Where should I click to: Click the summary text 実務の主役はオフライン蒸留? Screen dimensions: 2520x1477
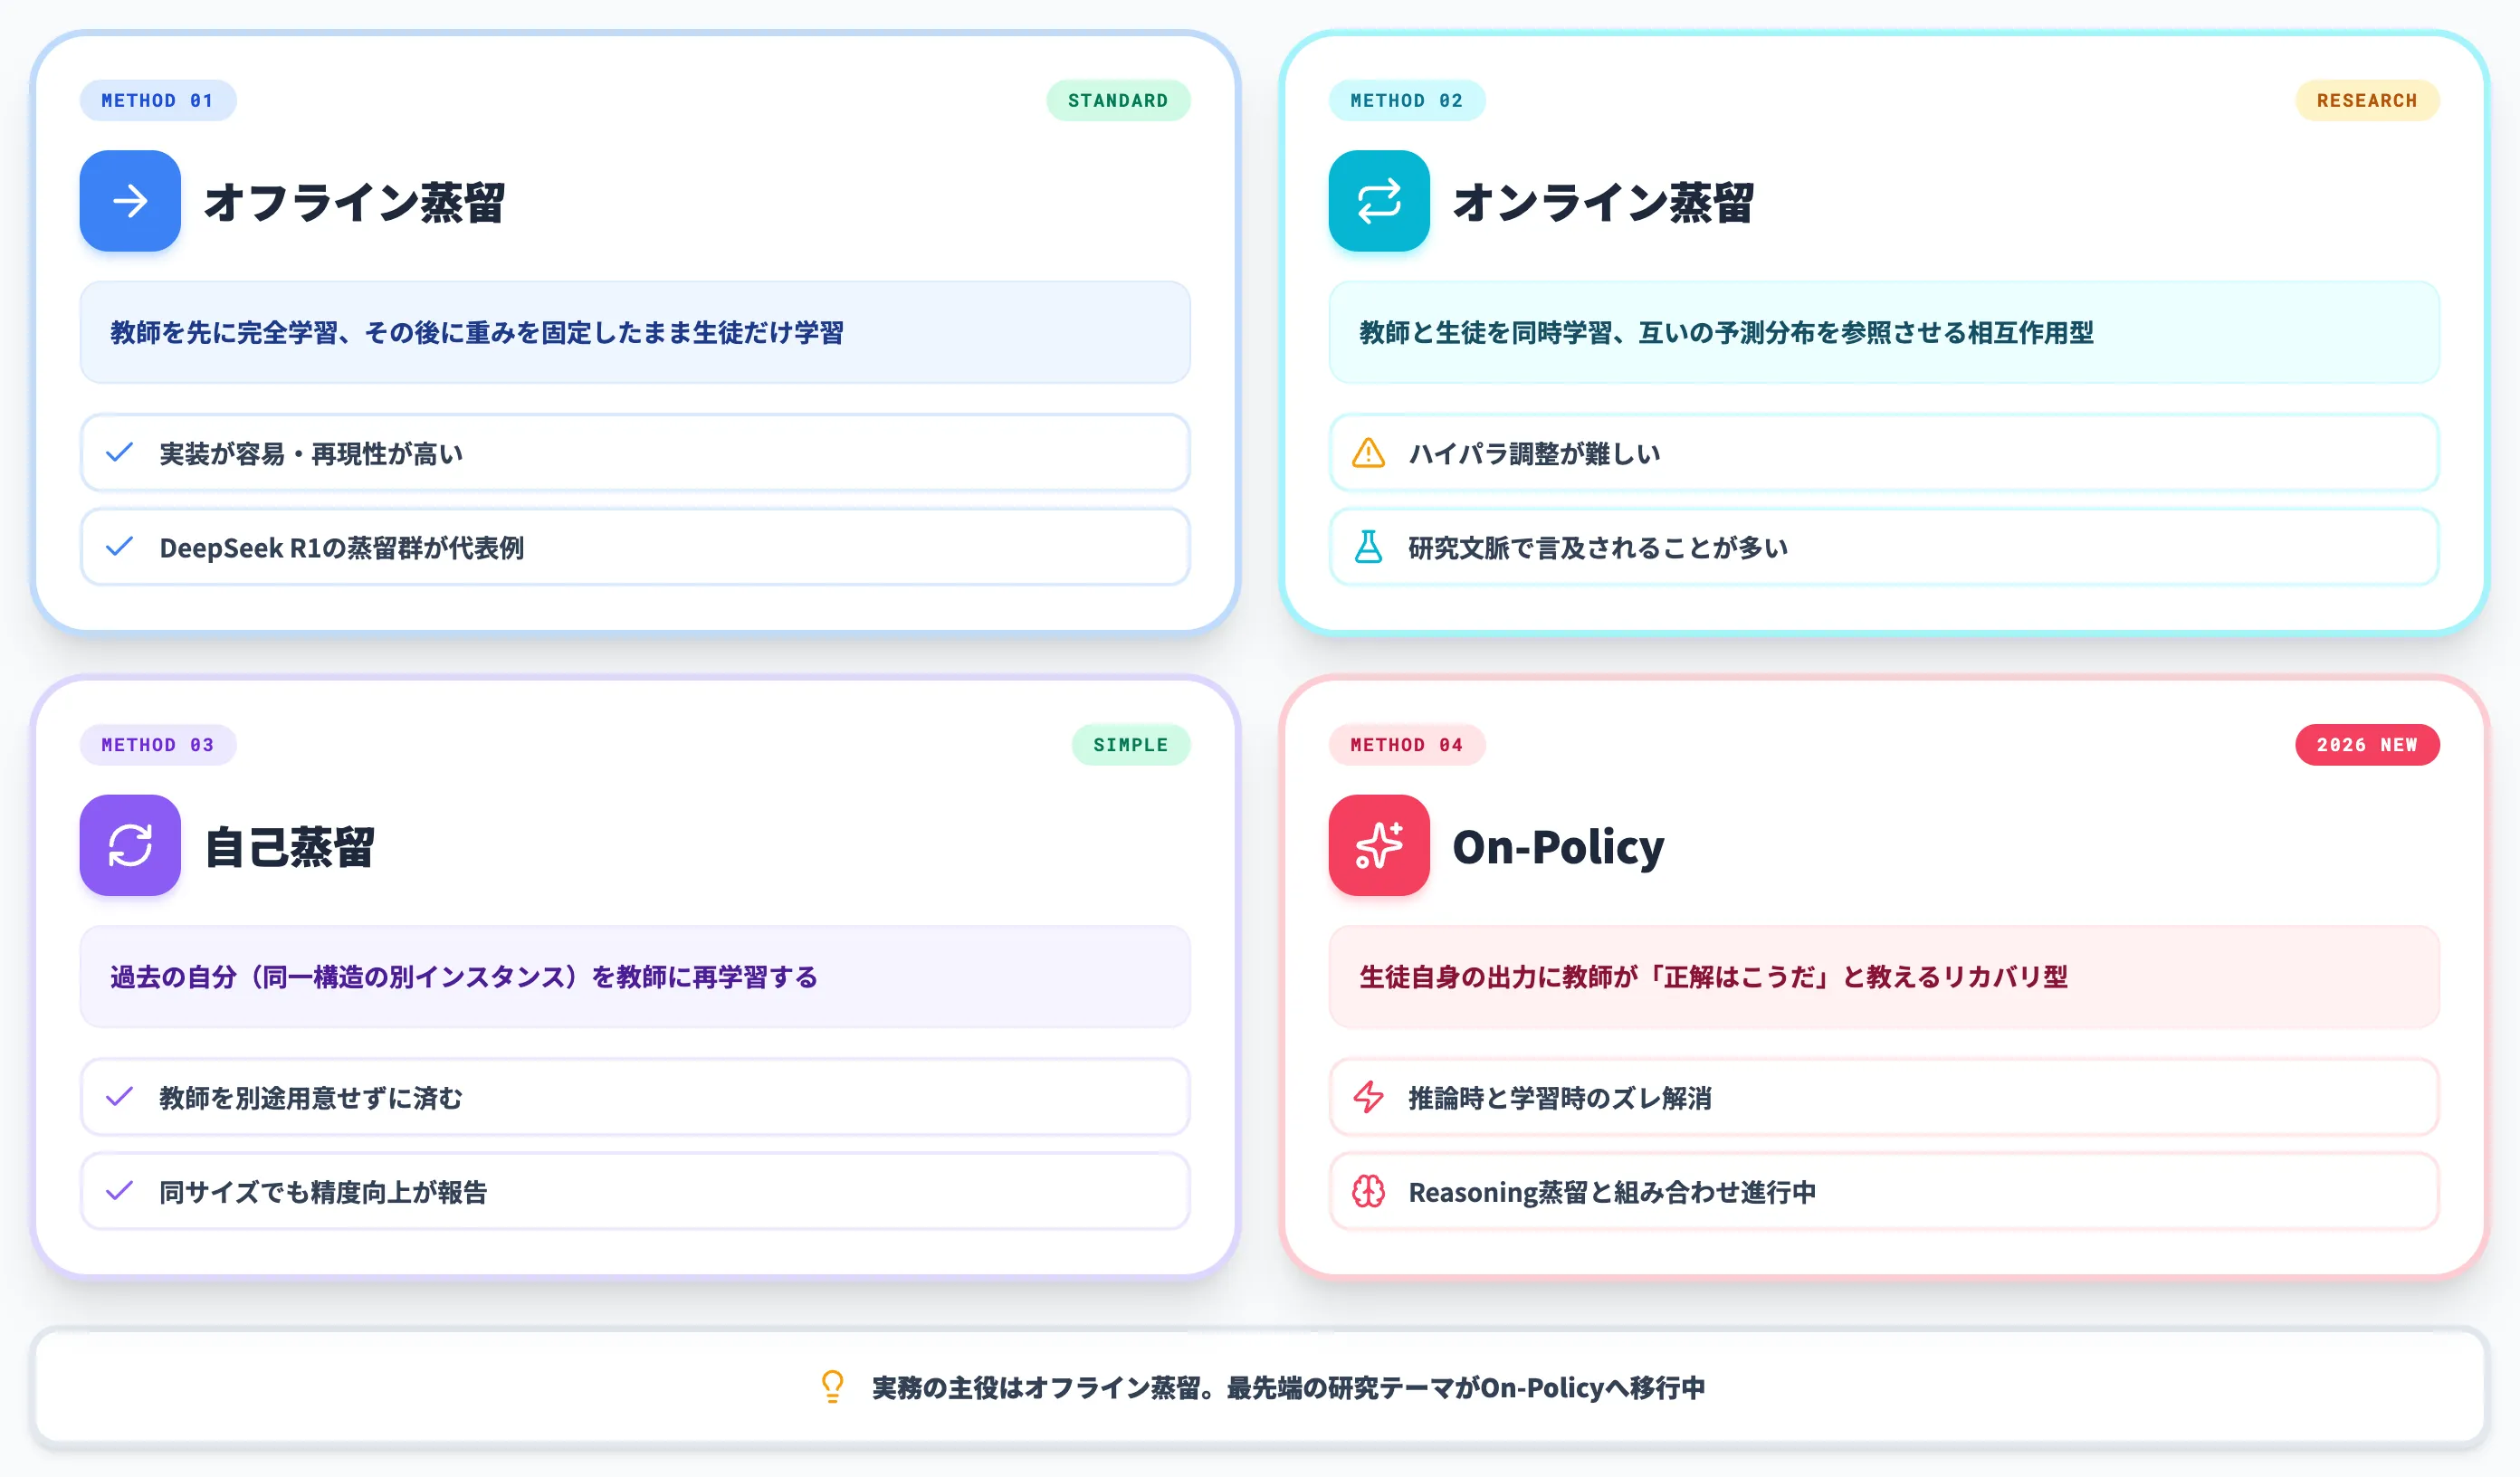(1036, 1388)
